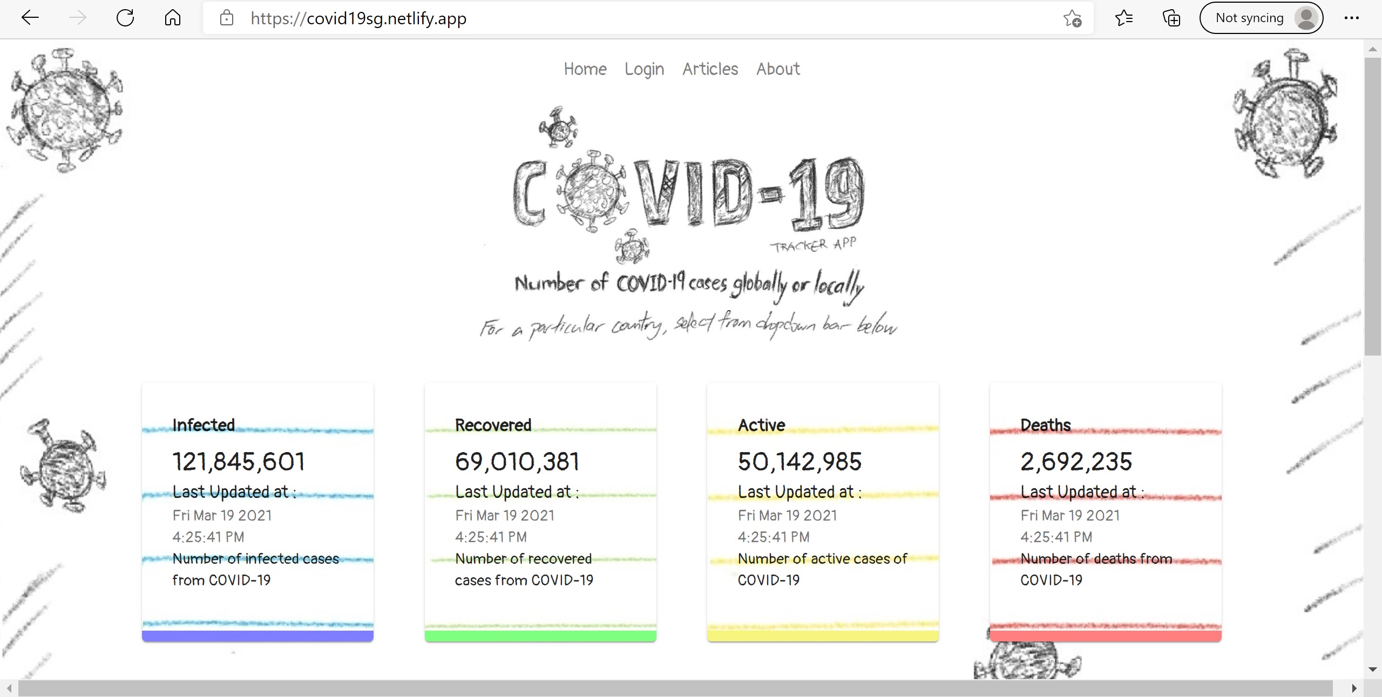Open the Articles navigation link
Screen dimensions: 1382x697
[710, 69]
